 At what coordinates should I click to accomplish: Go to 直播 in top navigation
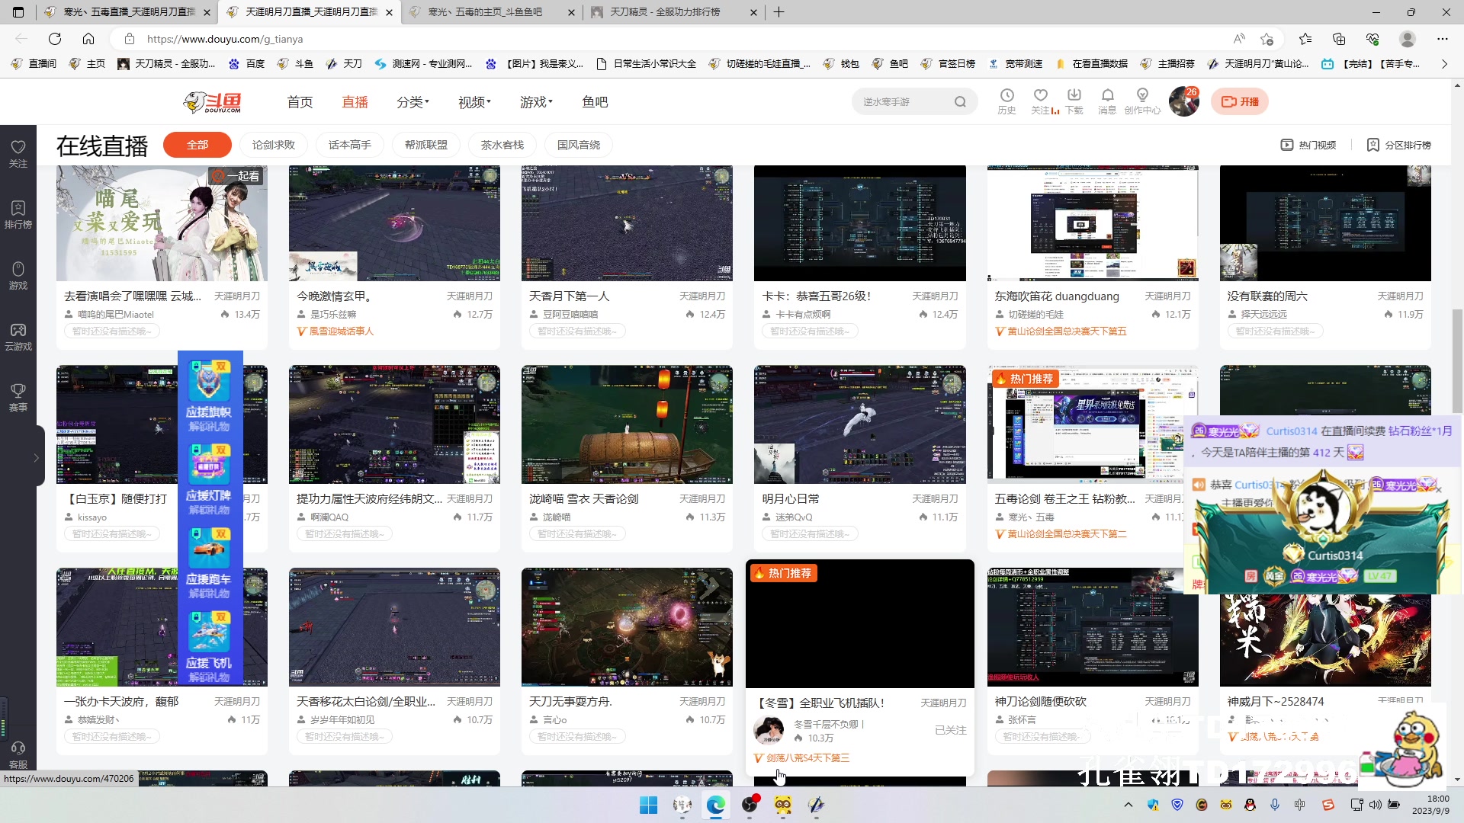[355, 102]
